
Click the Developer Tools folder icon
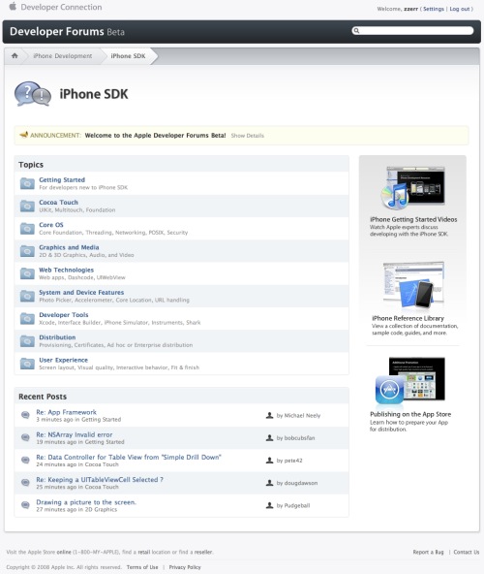pos(27,318)
